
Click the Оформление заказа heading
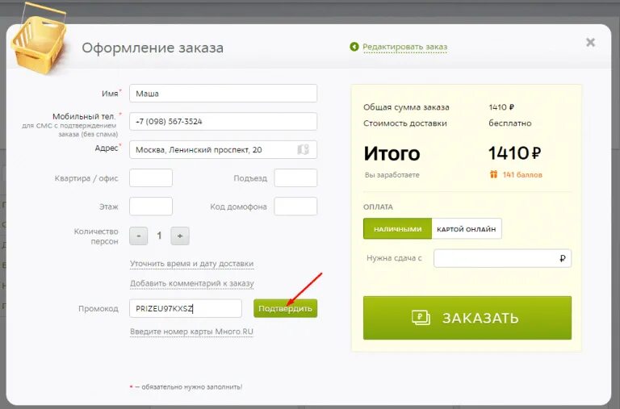[153, 48]
